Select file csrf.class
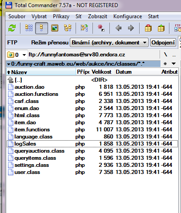 [92, 101]
